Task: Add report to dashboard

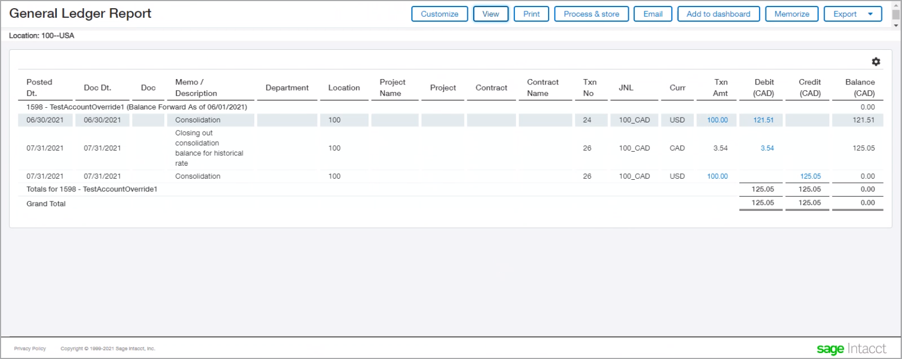Action: [718, 14]
